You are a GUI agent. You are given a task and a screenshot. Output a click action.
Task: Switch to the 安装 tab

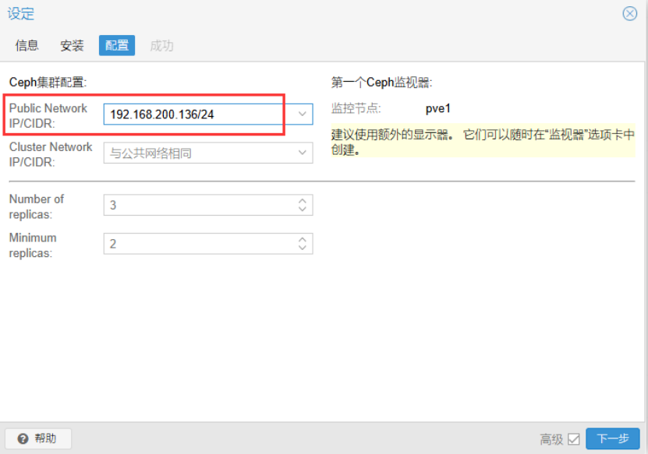(72, 46)
